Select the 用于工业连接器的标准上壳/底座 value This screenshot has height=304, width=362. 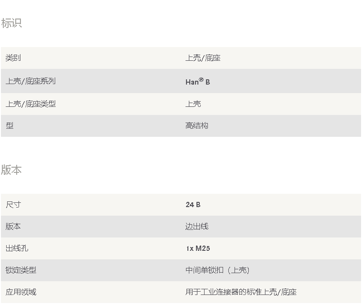pos(241,292)
